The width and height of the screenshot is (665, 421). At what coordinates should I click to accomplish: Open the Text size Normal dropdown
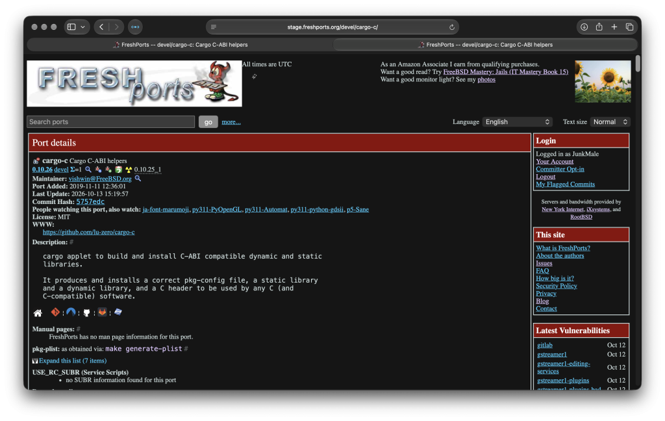tap(610, 121)
